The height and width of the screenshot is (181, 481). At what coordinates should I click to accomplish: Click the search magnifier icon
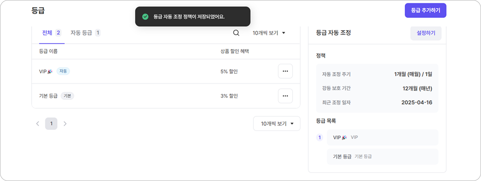236,33
